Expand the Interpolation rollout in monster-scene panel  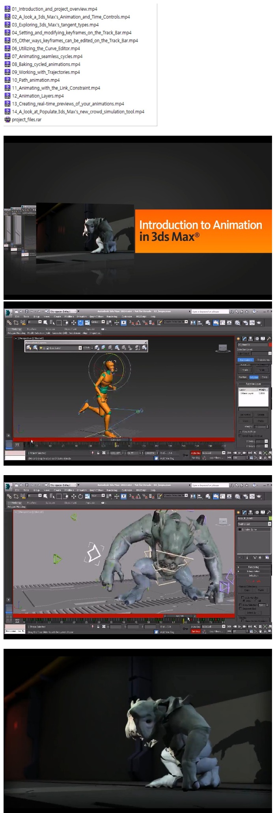(x=254, y=571)
